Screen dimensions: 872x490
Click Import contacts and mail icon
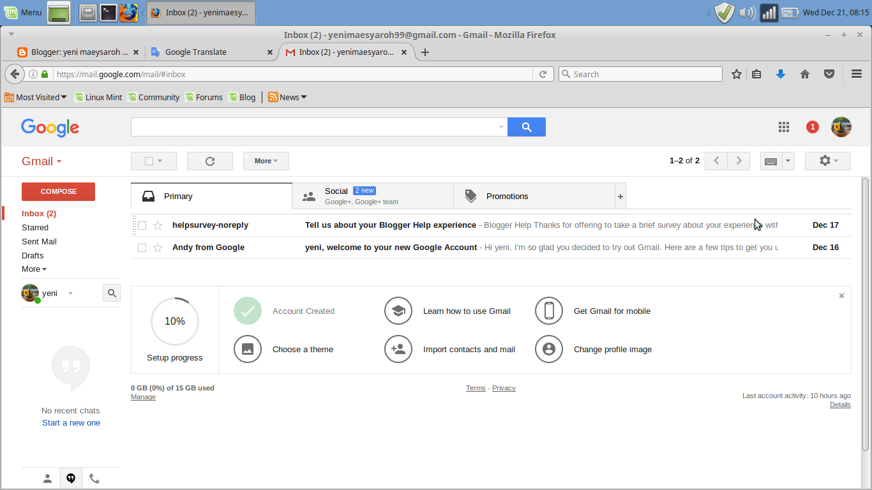(x=398, y=349)
